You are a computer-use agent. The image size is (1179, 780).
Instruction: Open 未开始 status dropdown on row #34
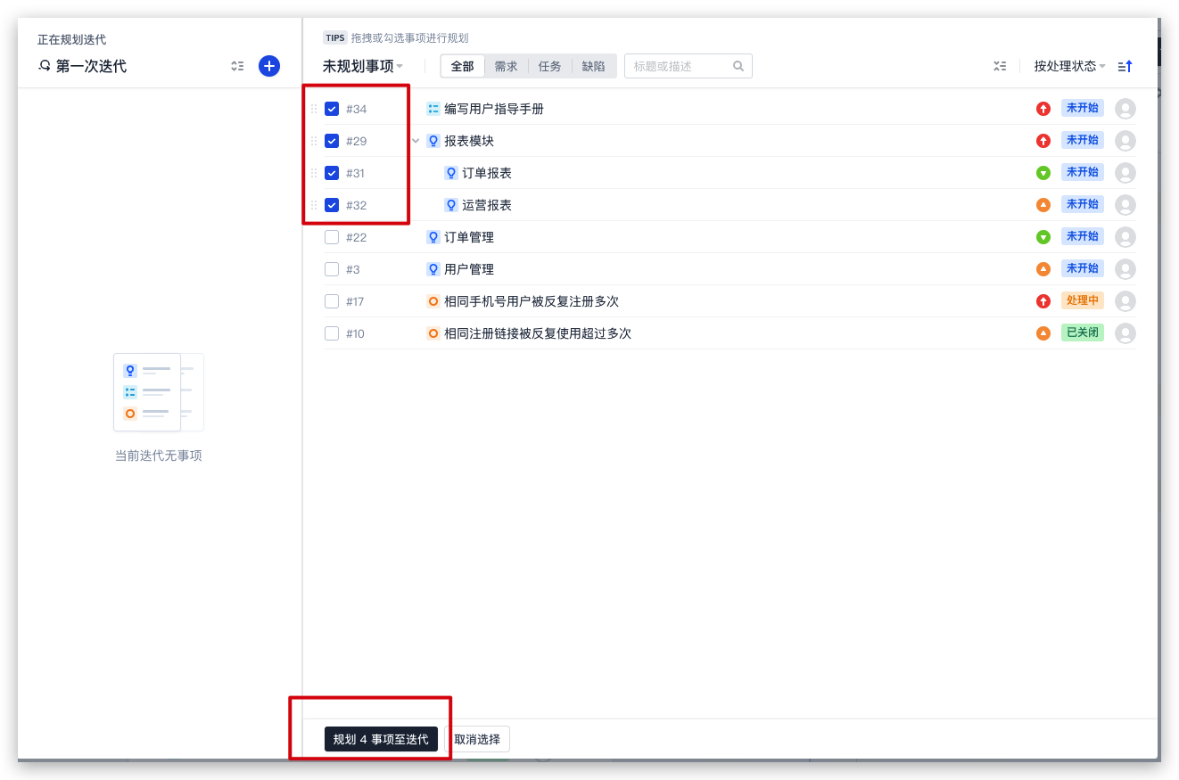1082,108
